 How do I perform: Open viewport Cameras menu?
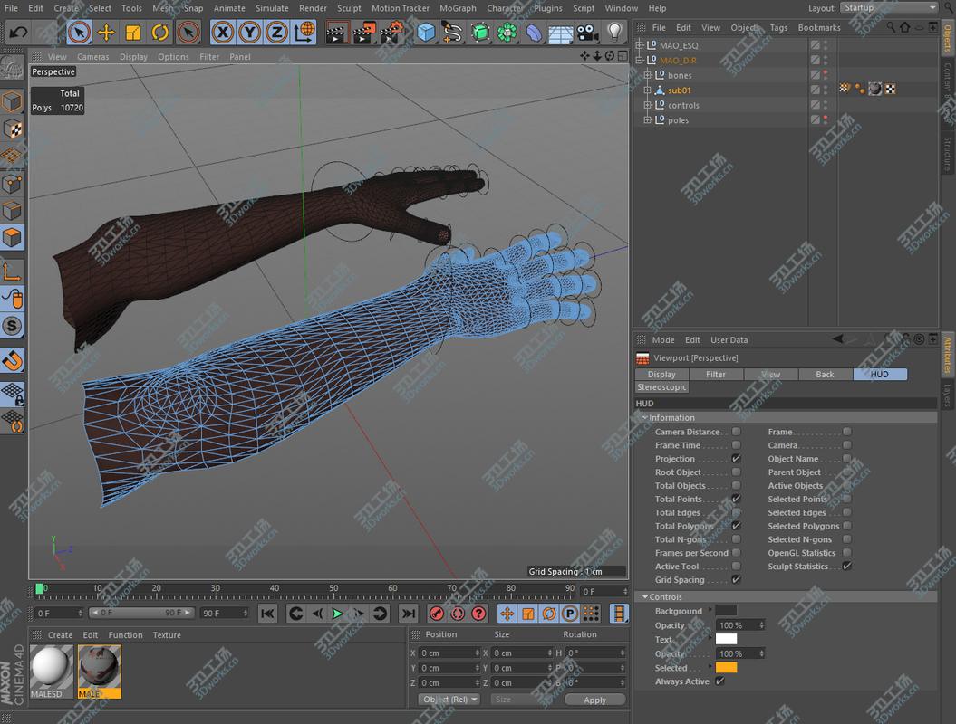tap(92, 57)
